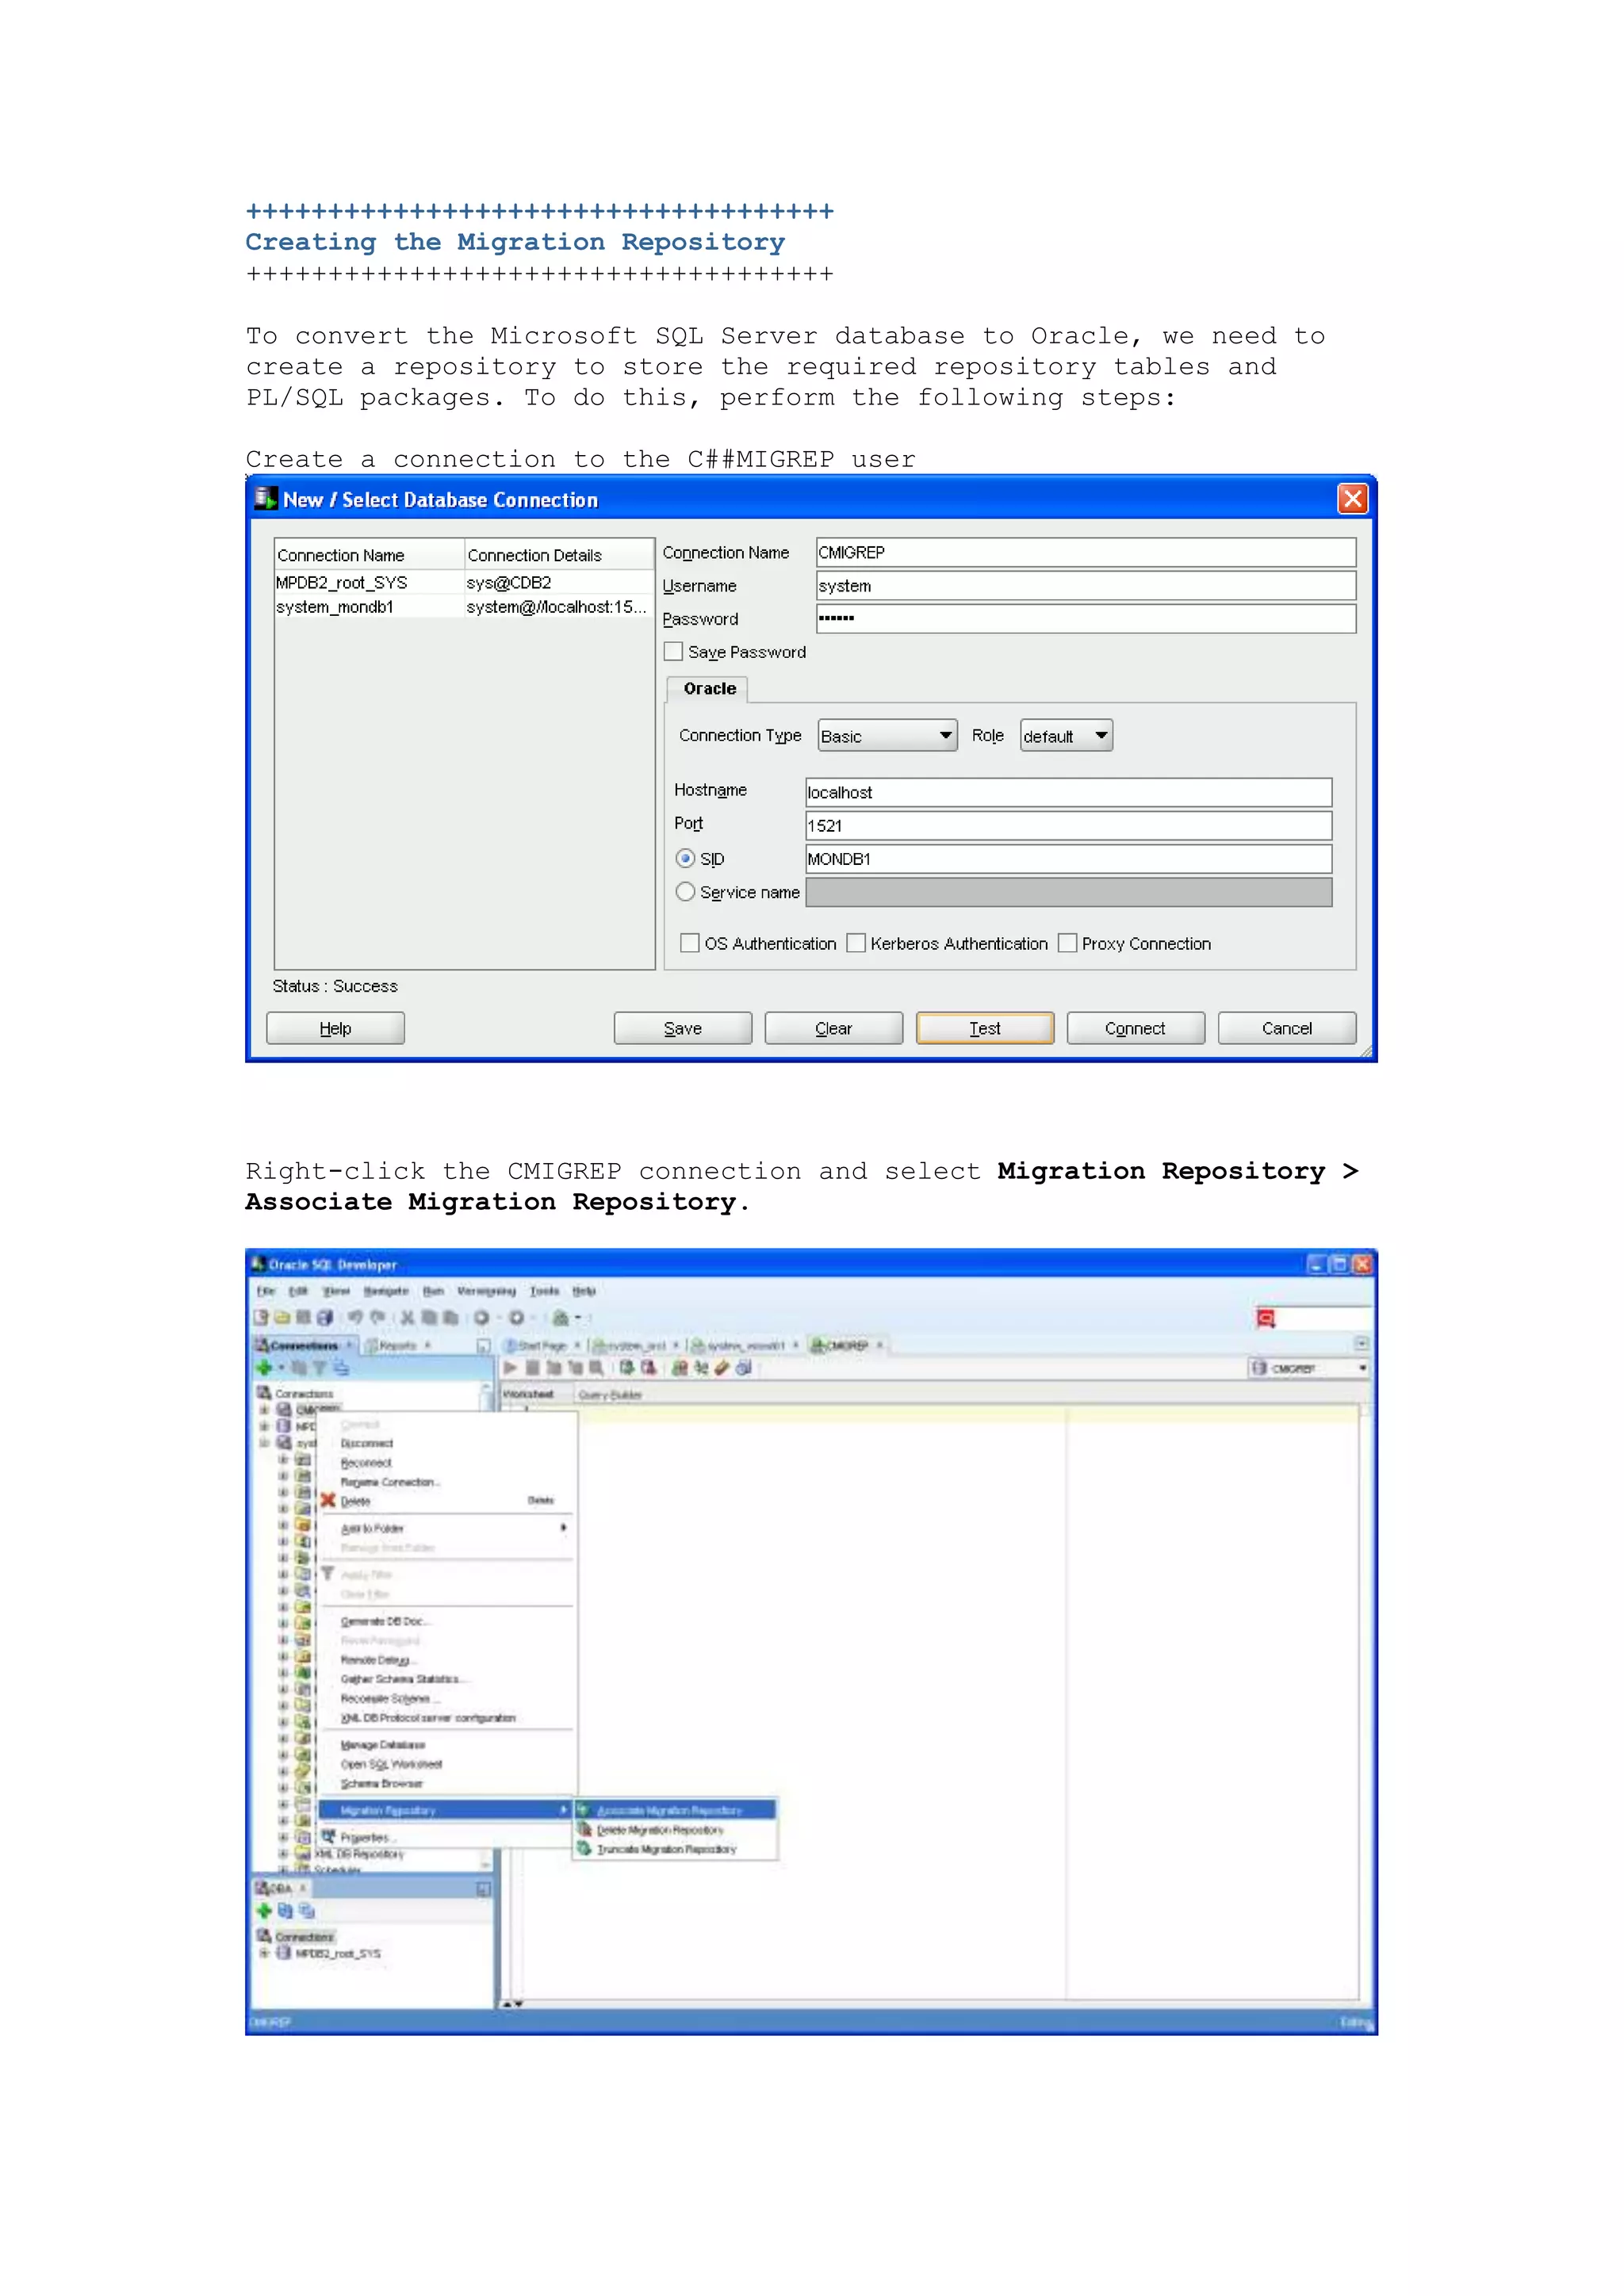Click the Filter funnel icon in Connections panel toolbar

[320, 1368]
